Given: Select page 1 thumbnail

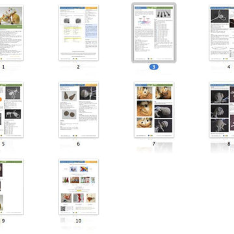Looking at the screenshot, I should click(x=12, y=33).
